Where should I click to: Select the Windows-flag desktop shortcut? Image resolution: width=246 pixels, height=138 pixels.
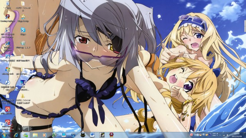[x=7, y=71]
